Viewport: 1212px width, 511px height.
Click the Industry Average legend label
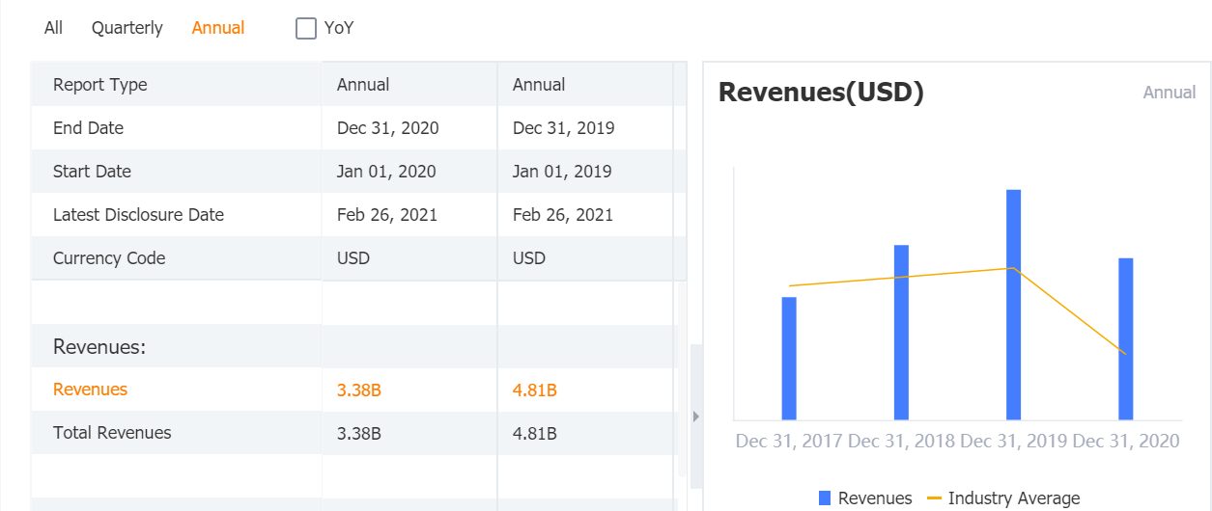1014,498
